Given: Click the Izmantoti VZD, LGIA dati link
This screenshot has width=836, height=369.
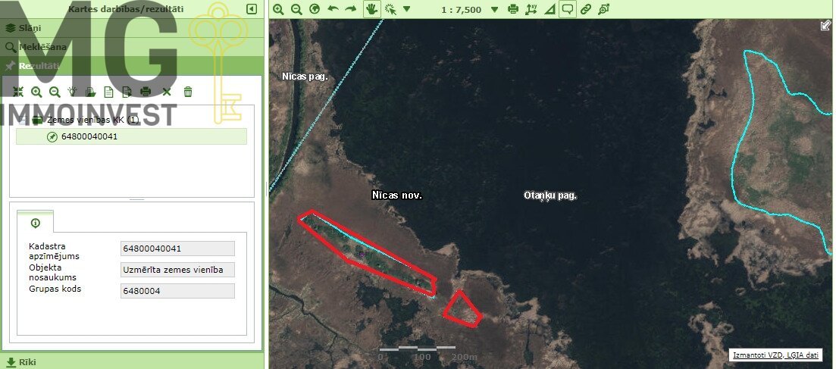Looking at the screenshot, I should (x=776, y=355).
